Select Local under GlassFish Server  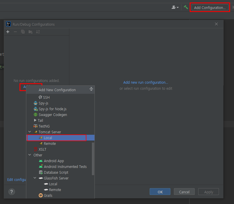point(60,184)
